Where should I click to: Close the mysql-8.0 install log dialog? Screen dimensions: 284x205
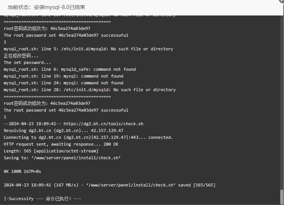pyautogui.click(x=282, y=1)
